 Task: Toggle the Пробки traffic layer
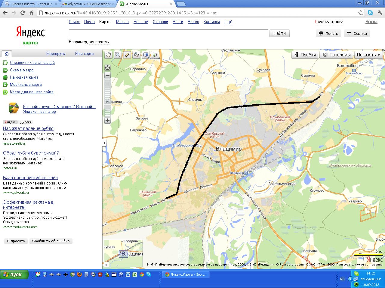pos(305,55)
